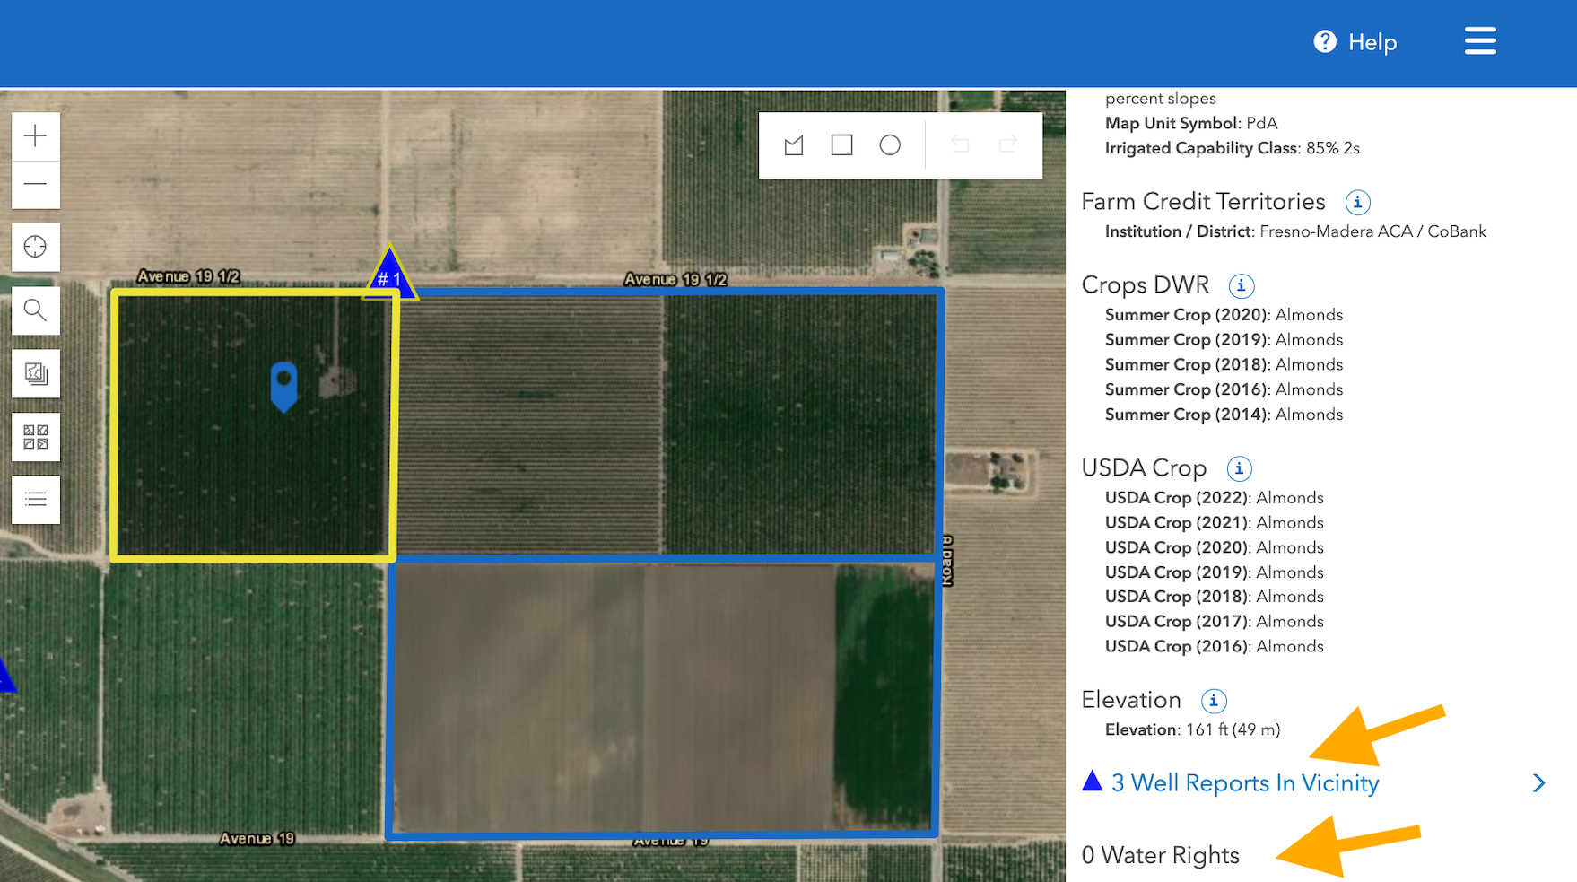Click the zoom out minus button

coord(36,184)
